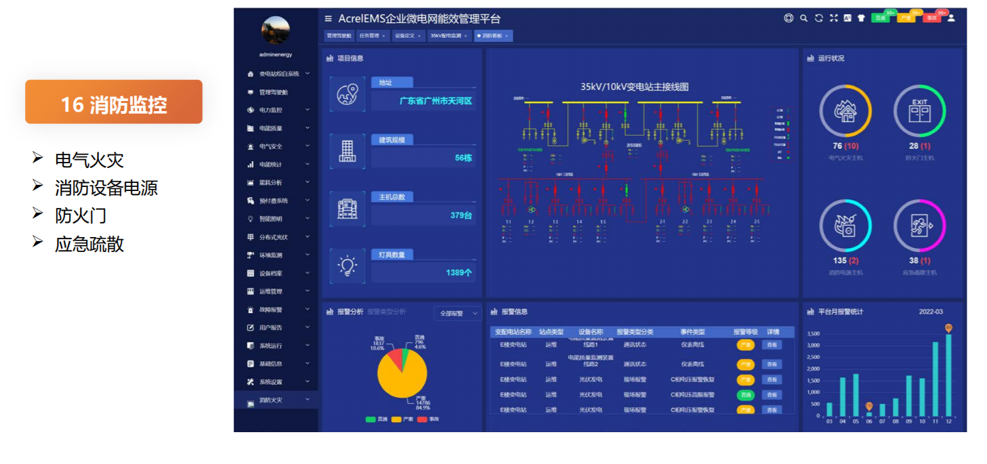Screen dimensions: 987x464
Task: Click the 消防电源主机 gauge icon
Action: pos(845,226)
